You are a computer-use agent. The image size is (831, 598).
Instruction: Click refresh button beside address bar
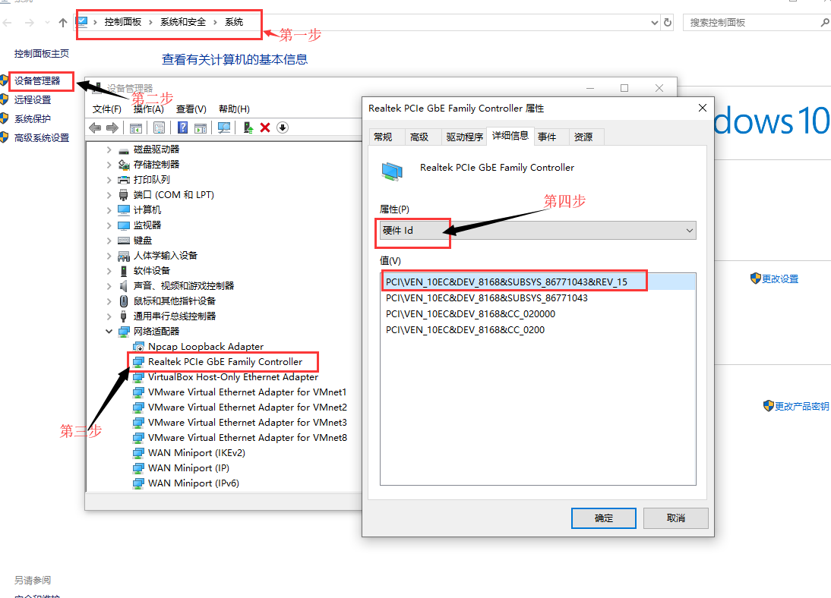(668, 22)
